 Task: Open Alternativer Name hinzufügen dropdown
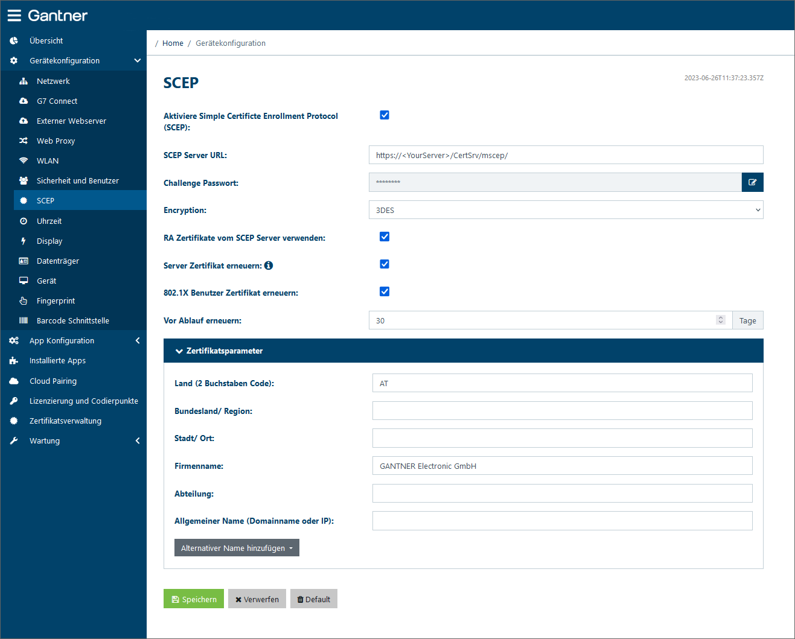pos(237,548)
